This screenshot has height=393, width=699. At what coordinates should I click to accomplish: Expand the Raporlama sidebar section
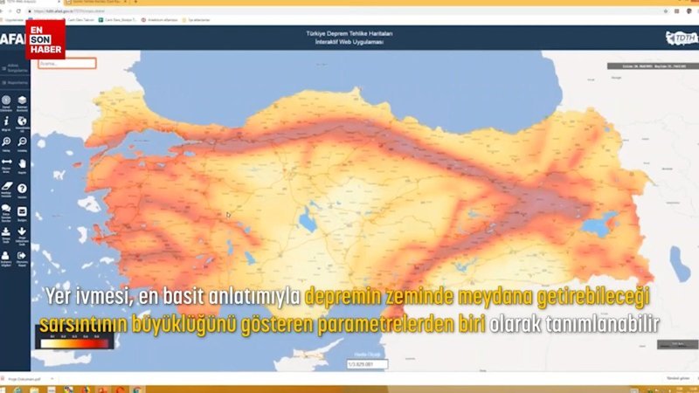(16, 83)
